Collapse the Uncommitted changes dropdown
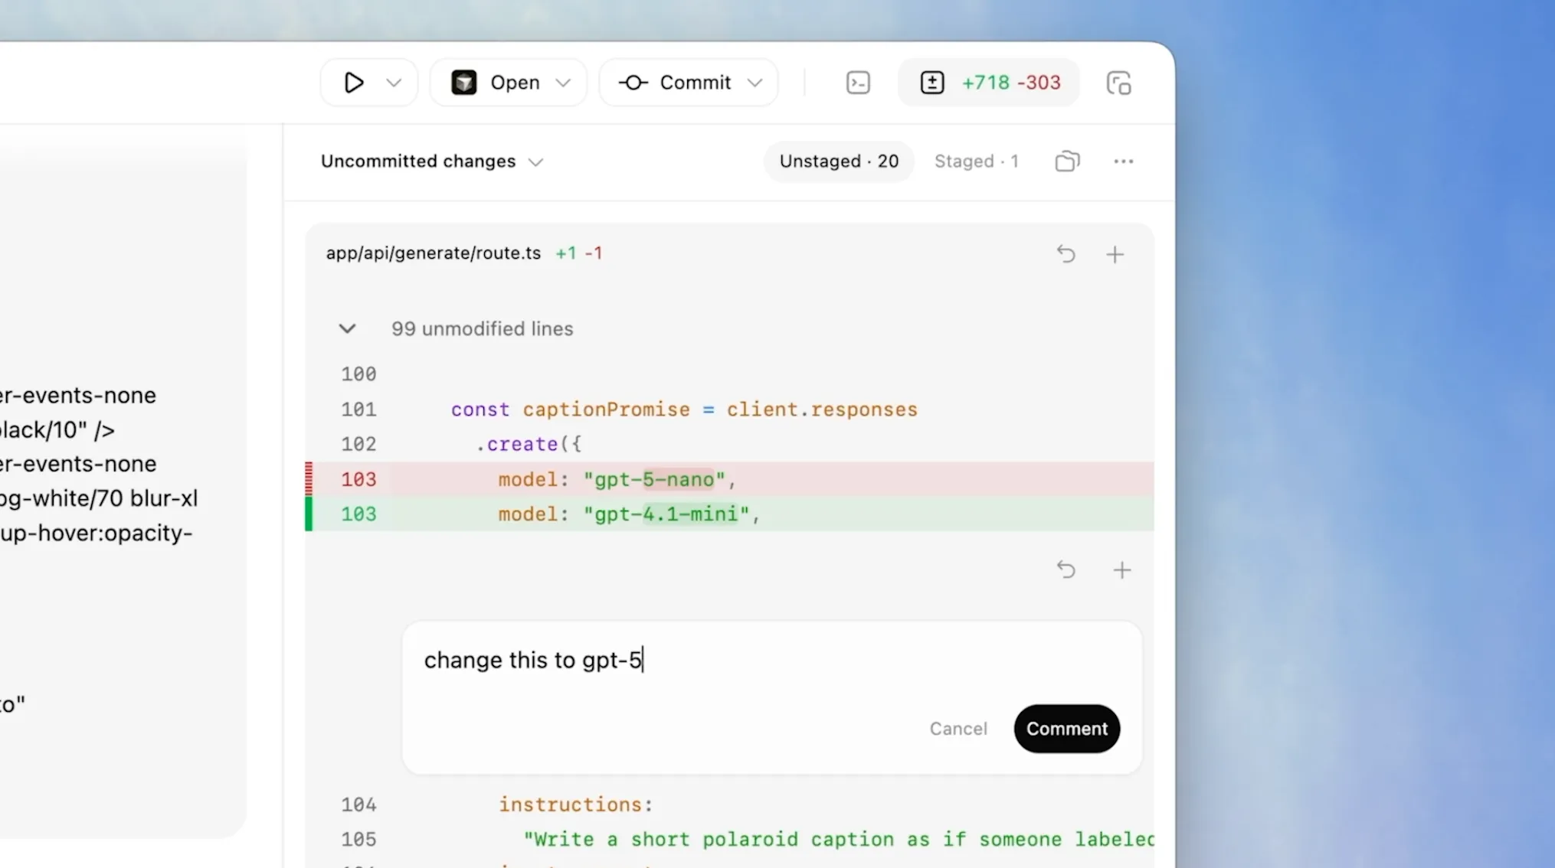The image size is (1555, 868). coord(535,162)
